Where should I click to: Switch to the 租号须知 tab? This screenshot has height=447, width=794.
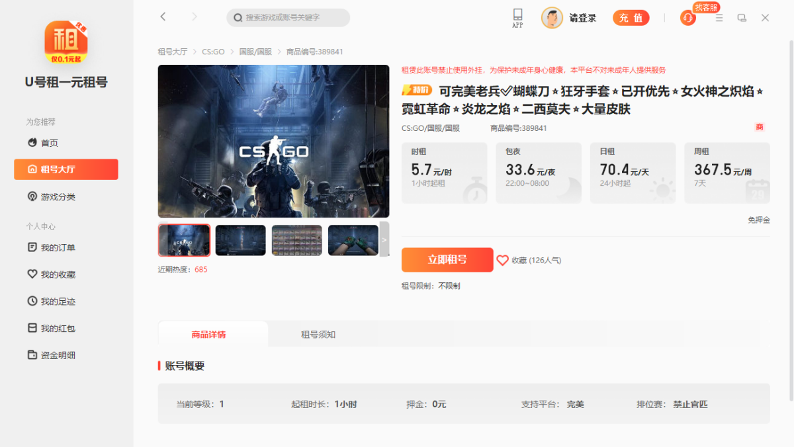pos(318,335)
